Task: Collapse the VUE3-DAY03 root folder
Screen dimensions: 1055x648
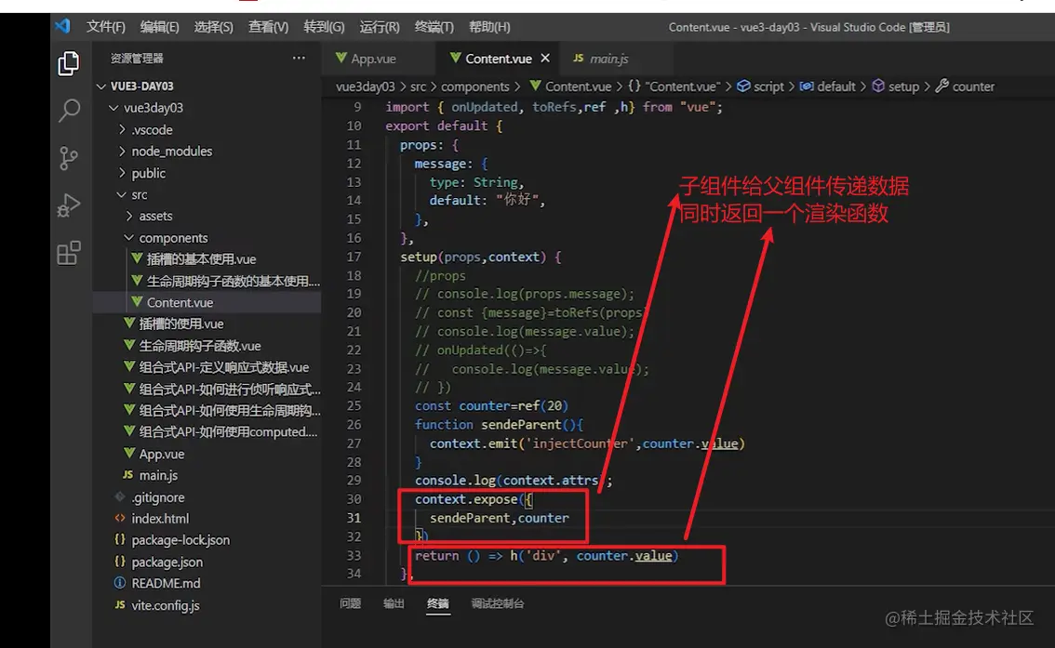Action: [x=101, y=86]
